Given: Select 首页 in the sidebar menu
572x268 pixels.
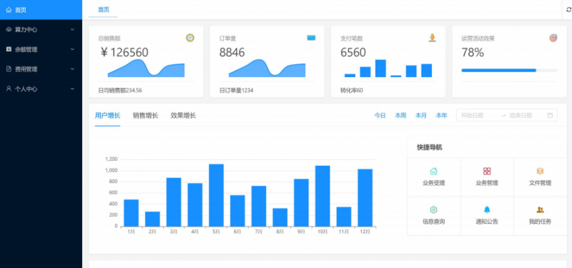Looking at the screenshot, I should [x=41, y=10].
